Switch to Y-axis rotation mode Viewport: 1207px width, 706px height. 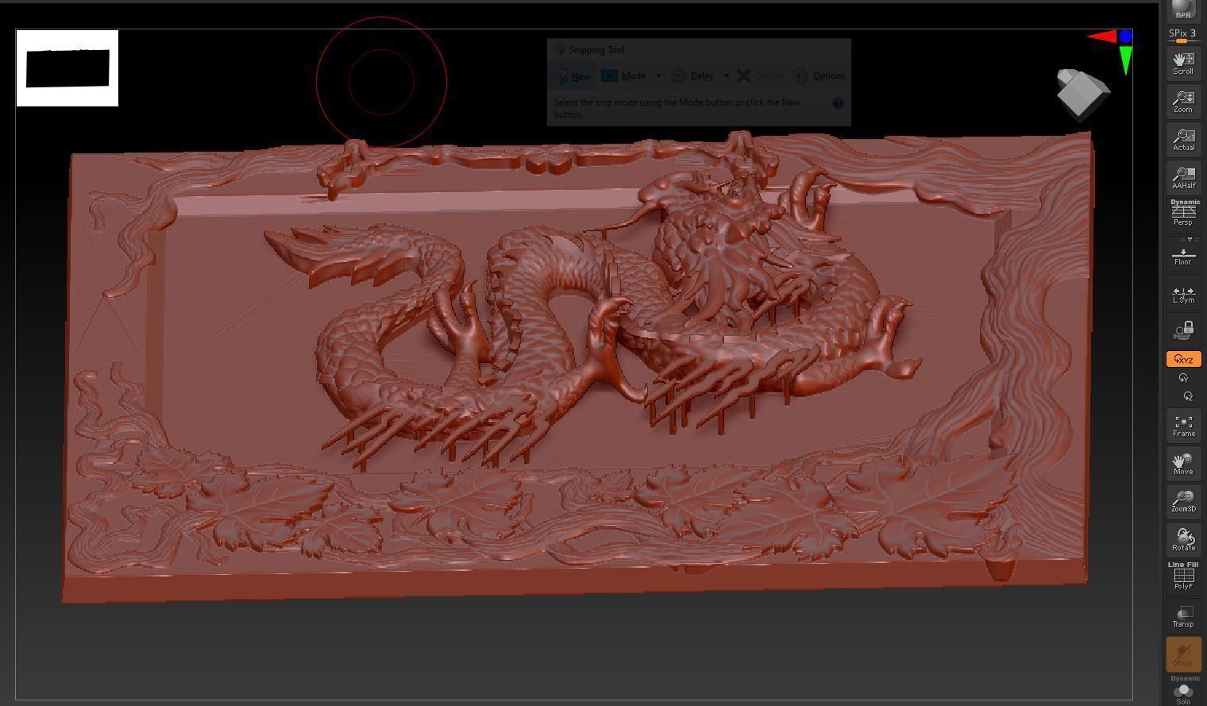pyautogui.click(x=1183, y=379)
